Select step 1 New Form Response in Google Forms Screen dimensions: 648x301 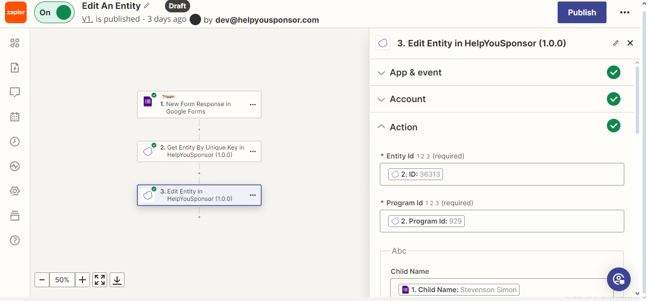199,104
